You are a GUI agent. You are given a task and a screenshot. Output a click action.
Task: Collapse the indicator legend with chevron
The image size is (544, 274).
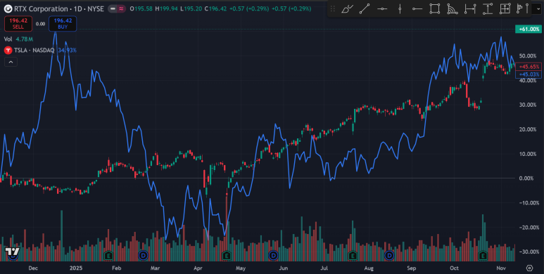tap(11, 62)
